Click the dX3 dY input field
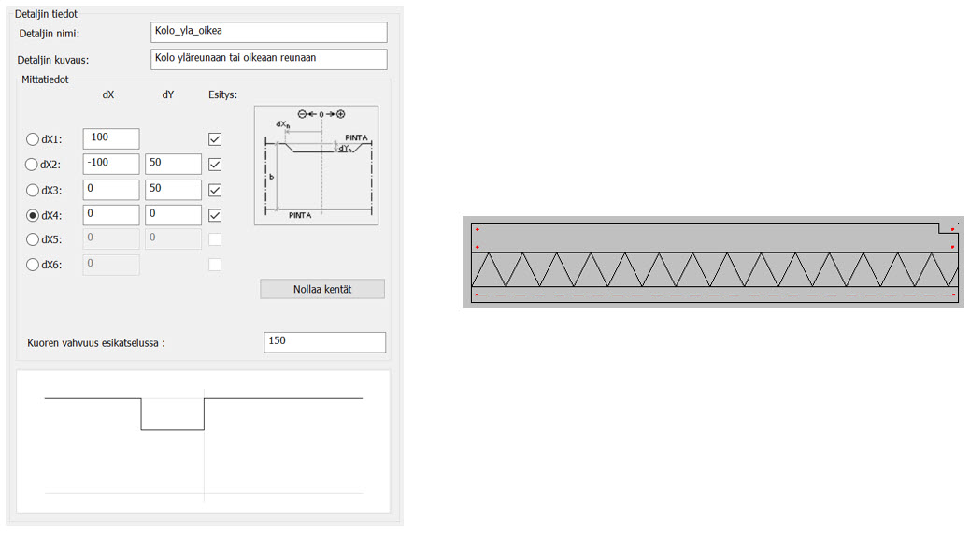 click(x=173, y=189)
